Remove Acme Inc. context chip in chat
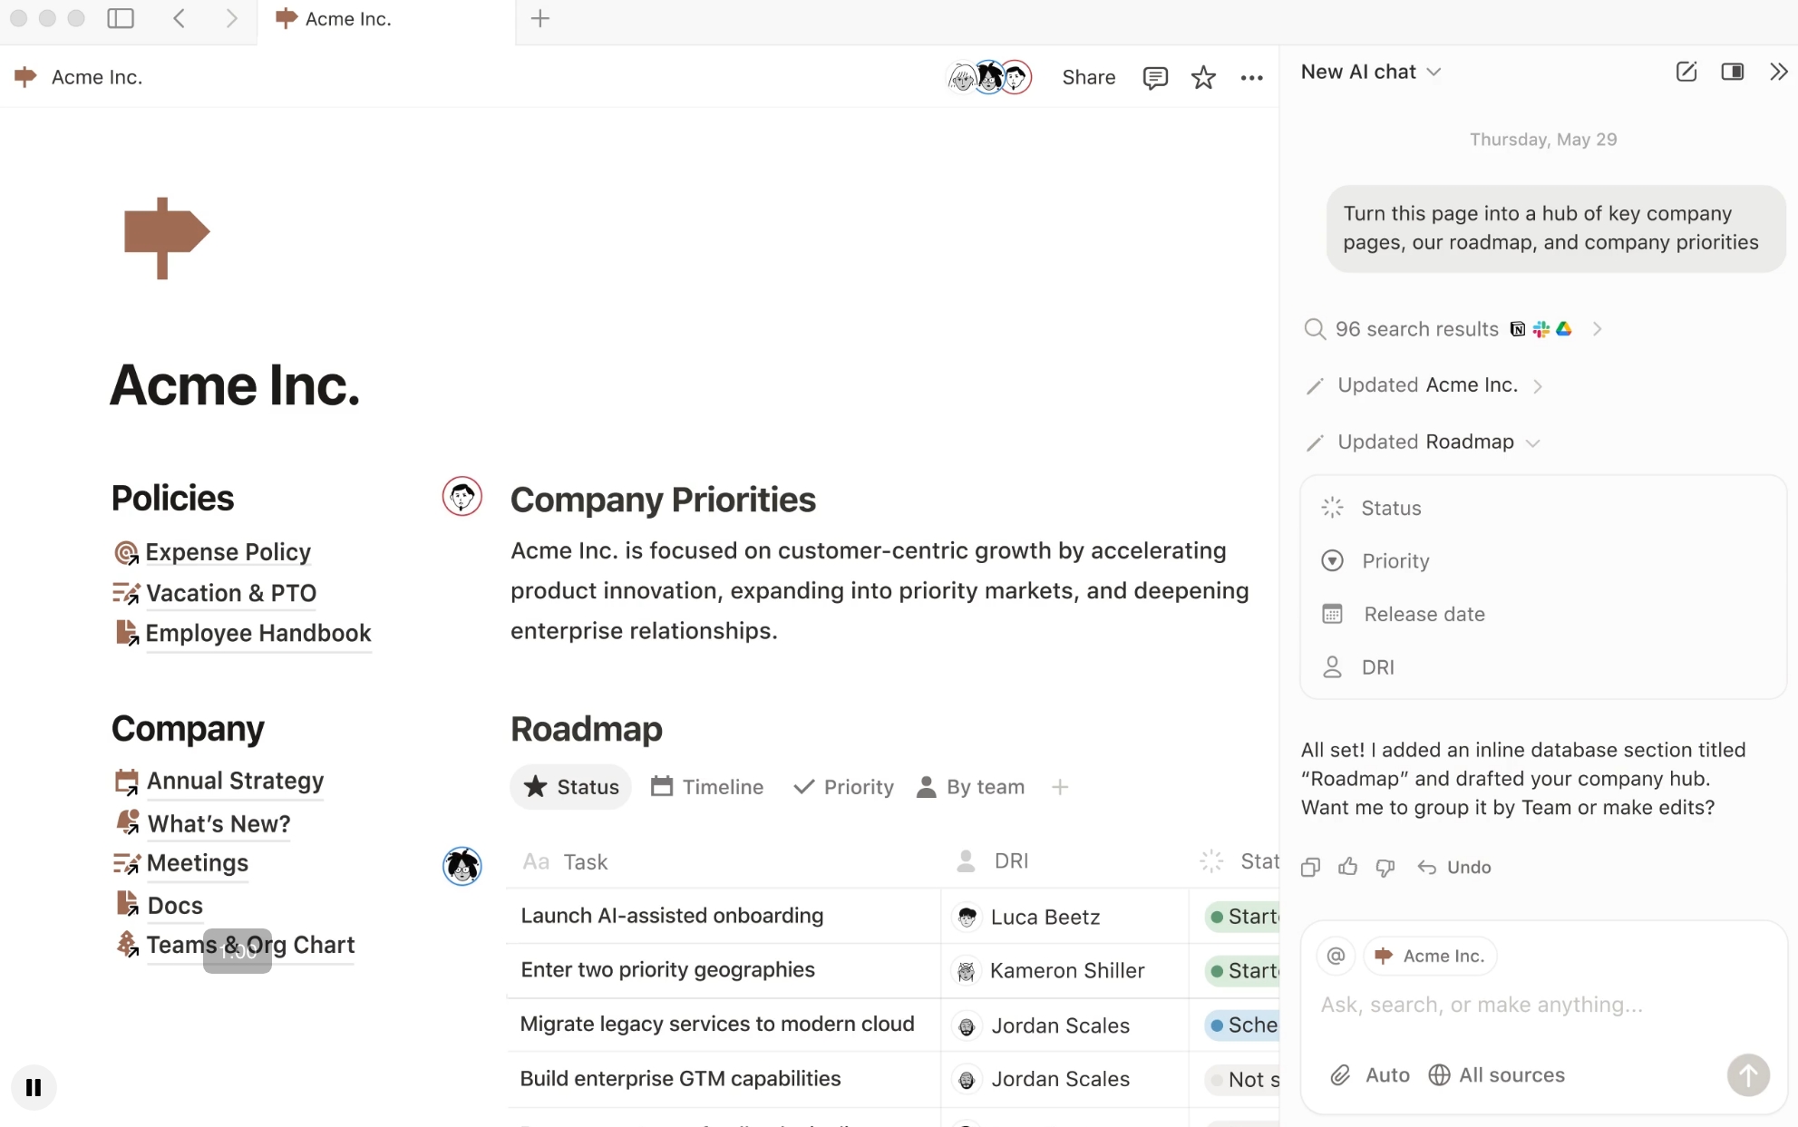Image resolution: width=1798 pixels, height=1127 pixels. tap(1430, 956)
